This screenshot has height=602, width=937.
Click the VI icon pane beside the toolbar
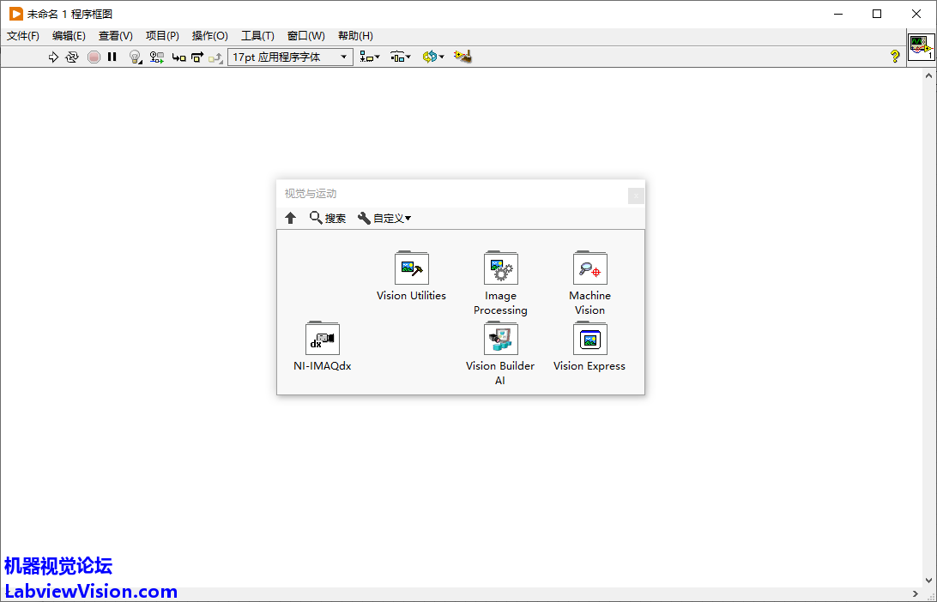click(x=921, y=47)
